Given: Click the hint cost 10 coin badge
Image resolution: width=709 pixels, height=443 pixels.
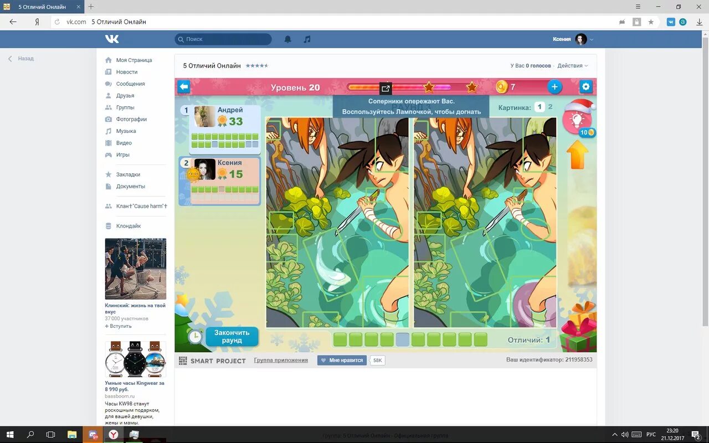Looking at the screenshot, I should click(x=587, y=133).
